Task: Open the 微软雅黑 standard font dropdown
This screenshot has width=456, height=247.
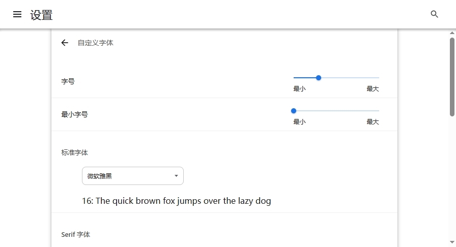Action: coord(132,176)
